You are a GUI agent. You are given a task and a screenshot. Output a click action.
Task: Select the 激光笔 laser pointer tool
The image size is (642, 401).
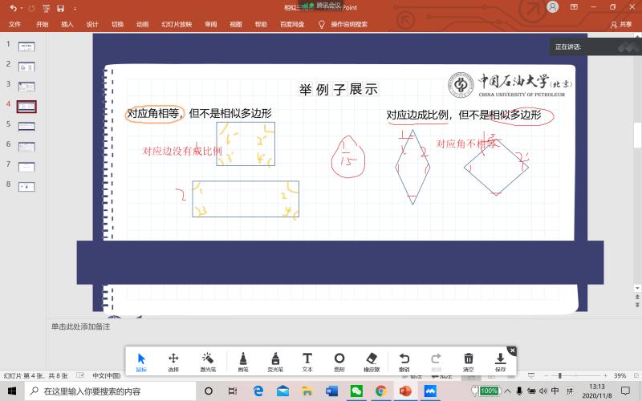(207, 362)
